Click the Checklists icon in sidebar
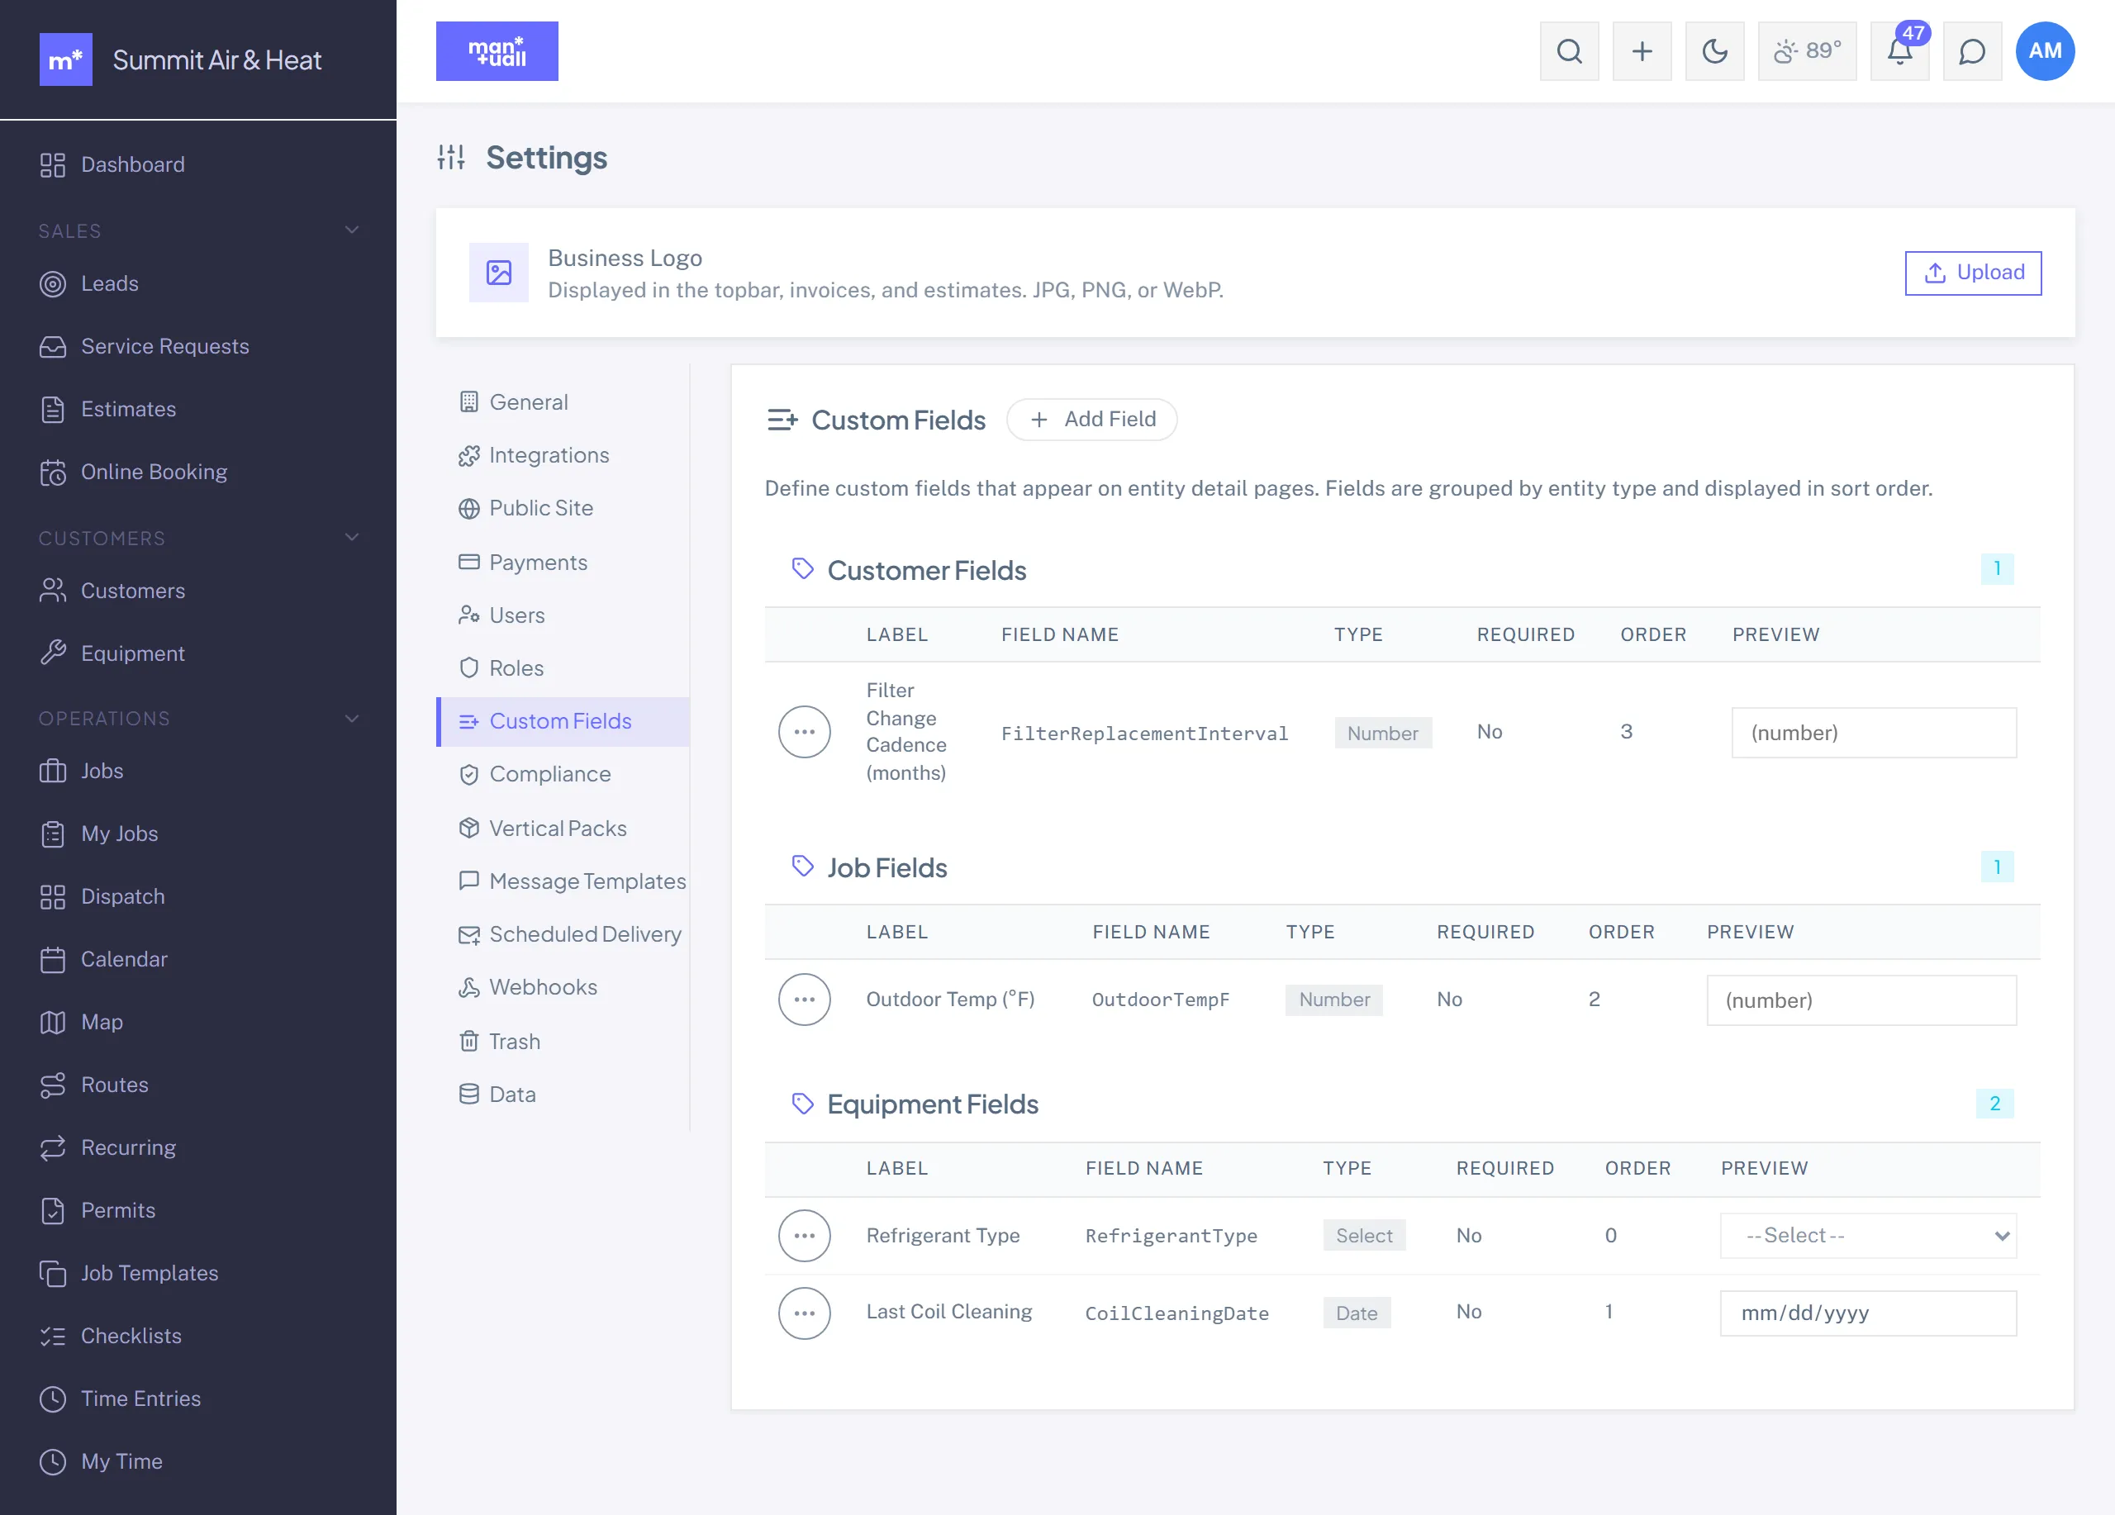Image resolution: width=2115 pixels, height=1515 pixels. click(x=53, y=1336)
